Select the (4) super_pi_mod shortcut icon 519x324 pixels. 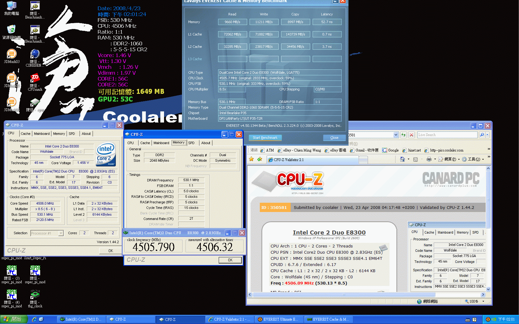pyautogui.click(x=11, y=299)
